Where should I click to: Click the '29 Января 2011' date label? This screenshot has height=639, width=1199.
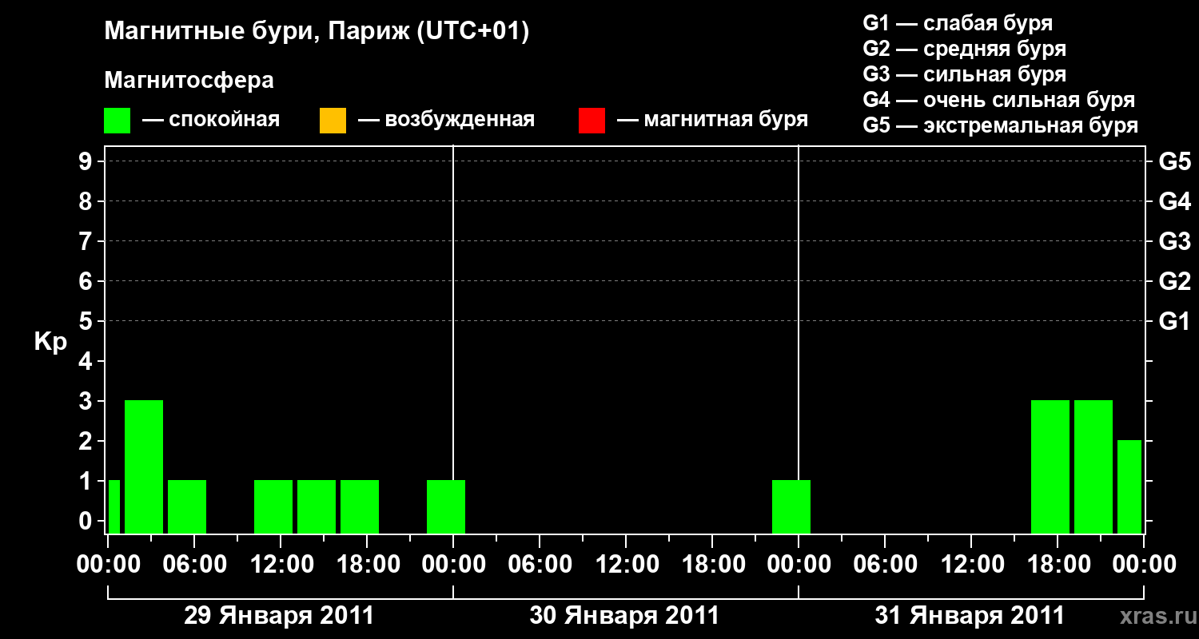pos(279,616)
